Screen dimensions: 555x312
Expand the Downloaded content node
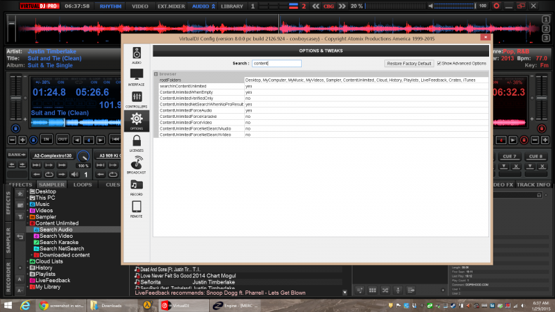pos(32,255)
